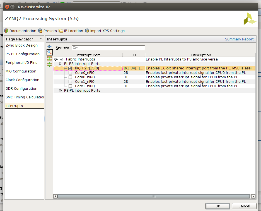Expand PS-PL Interrupt Ports node
261x211 pixels.
(60, 91)
